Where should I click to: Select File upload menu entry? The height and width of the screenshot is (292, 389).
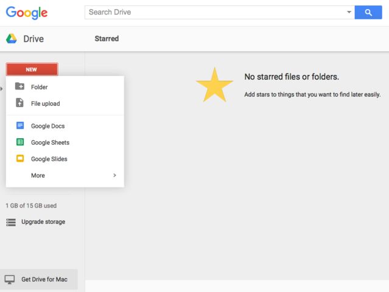pyautogui.click(x=65, y=103)
